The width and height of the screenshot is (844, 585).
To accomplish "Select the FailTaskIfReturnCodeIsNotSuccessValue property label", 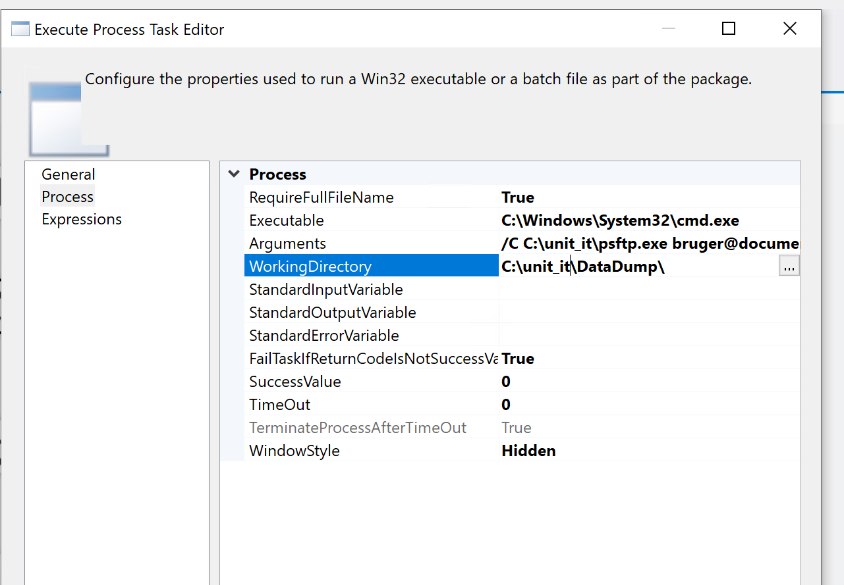I will pyautogui.click(x=373, y=359).
